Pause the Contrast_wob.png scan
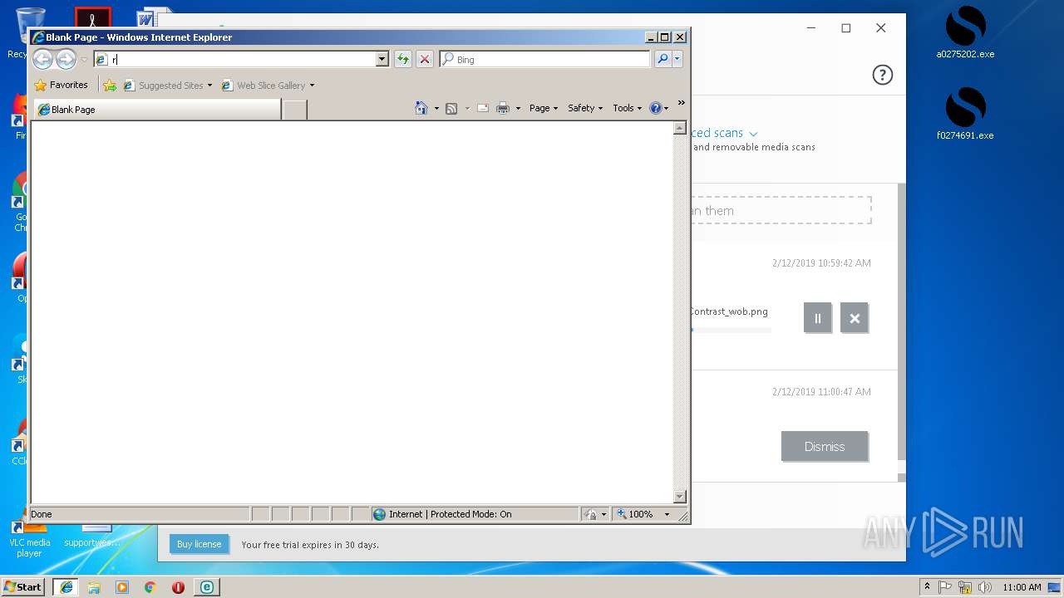Screen dimensions: 1064x598 pyautogui.click(x=817, y=318)
